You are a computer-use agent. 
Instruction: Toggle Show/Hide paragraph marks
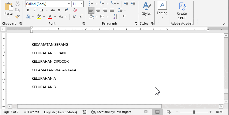(x=124, y=17)
